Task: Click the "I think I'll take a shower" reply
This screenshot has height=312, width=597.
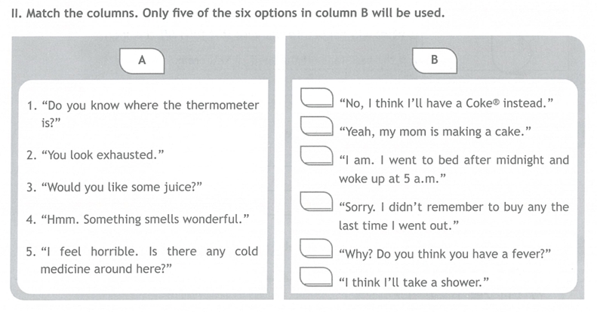Action: pos(414,283)
